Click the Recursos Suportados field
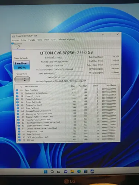 [87, 81]
